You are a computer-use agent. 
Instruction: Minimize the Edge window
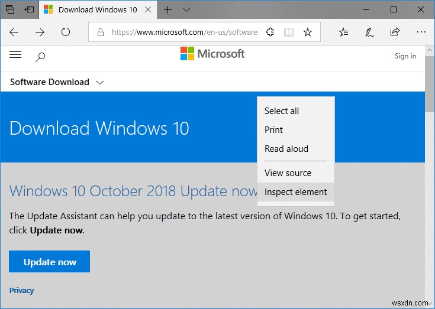(366, 9)
